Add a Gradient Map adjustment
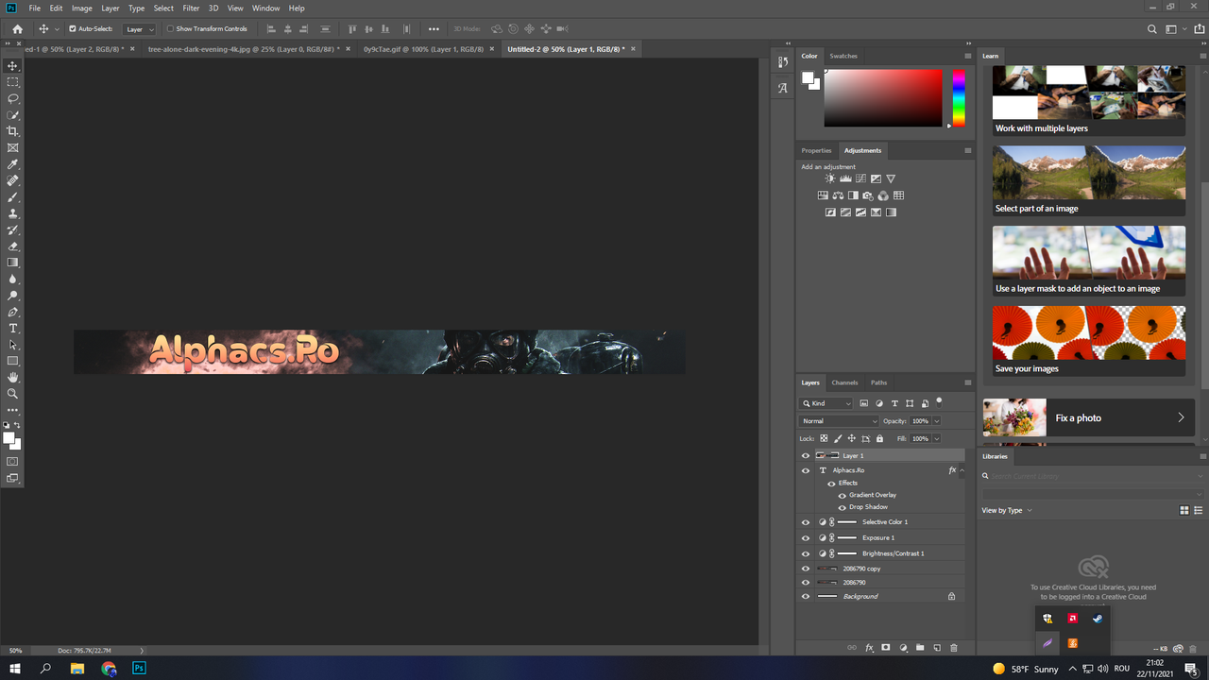The height and width of the screenshot is (680, 1209). (x=891, y=212)
